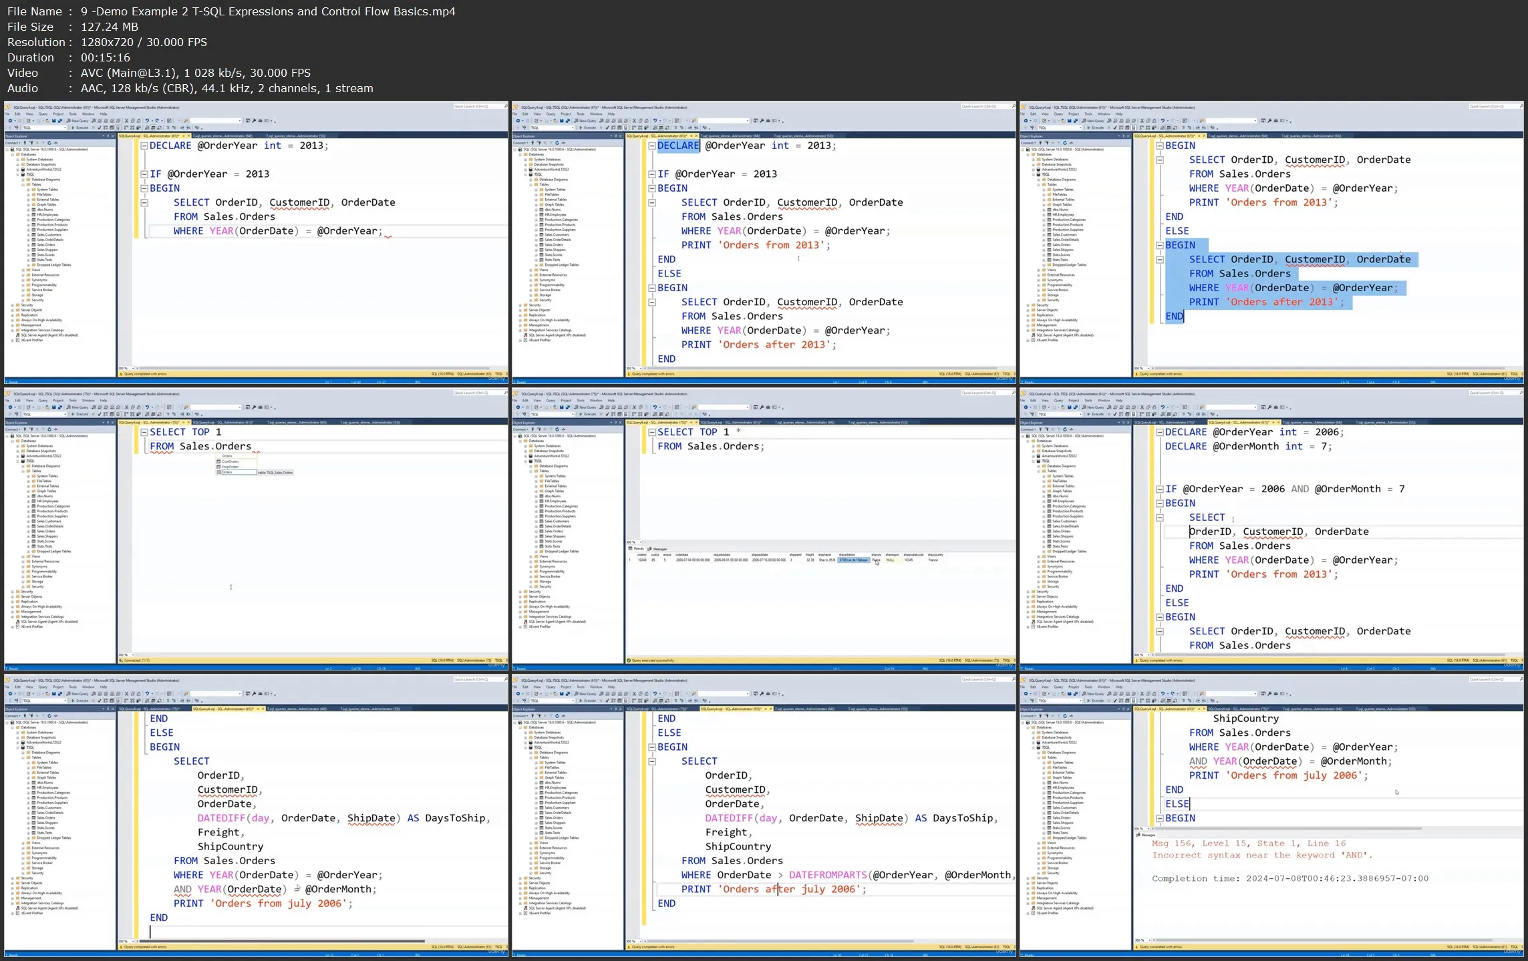Image resolution: width=1528 pixels, height=961 pixels.
Task: Select Programmability in the results-grid frame tree
Action: click(552, 572)
